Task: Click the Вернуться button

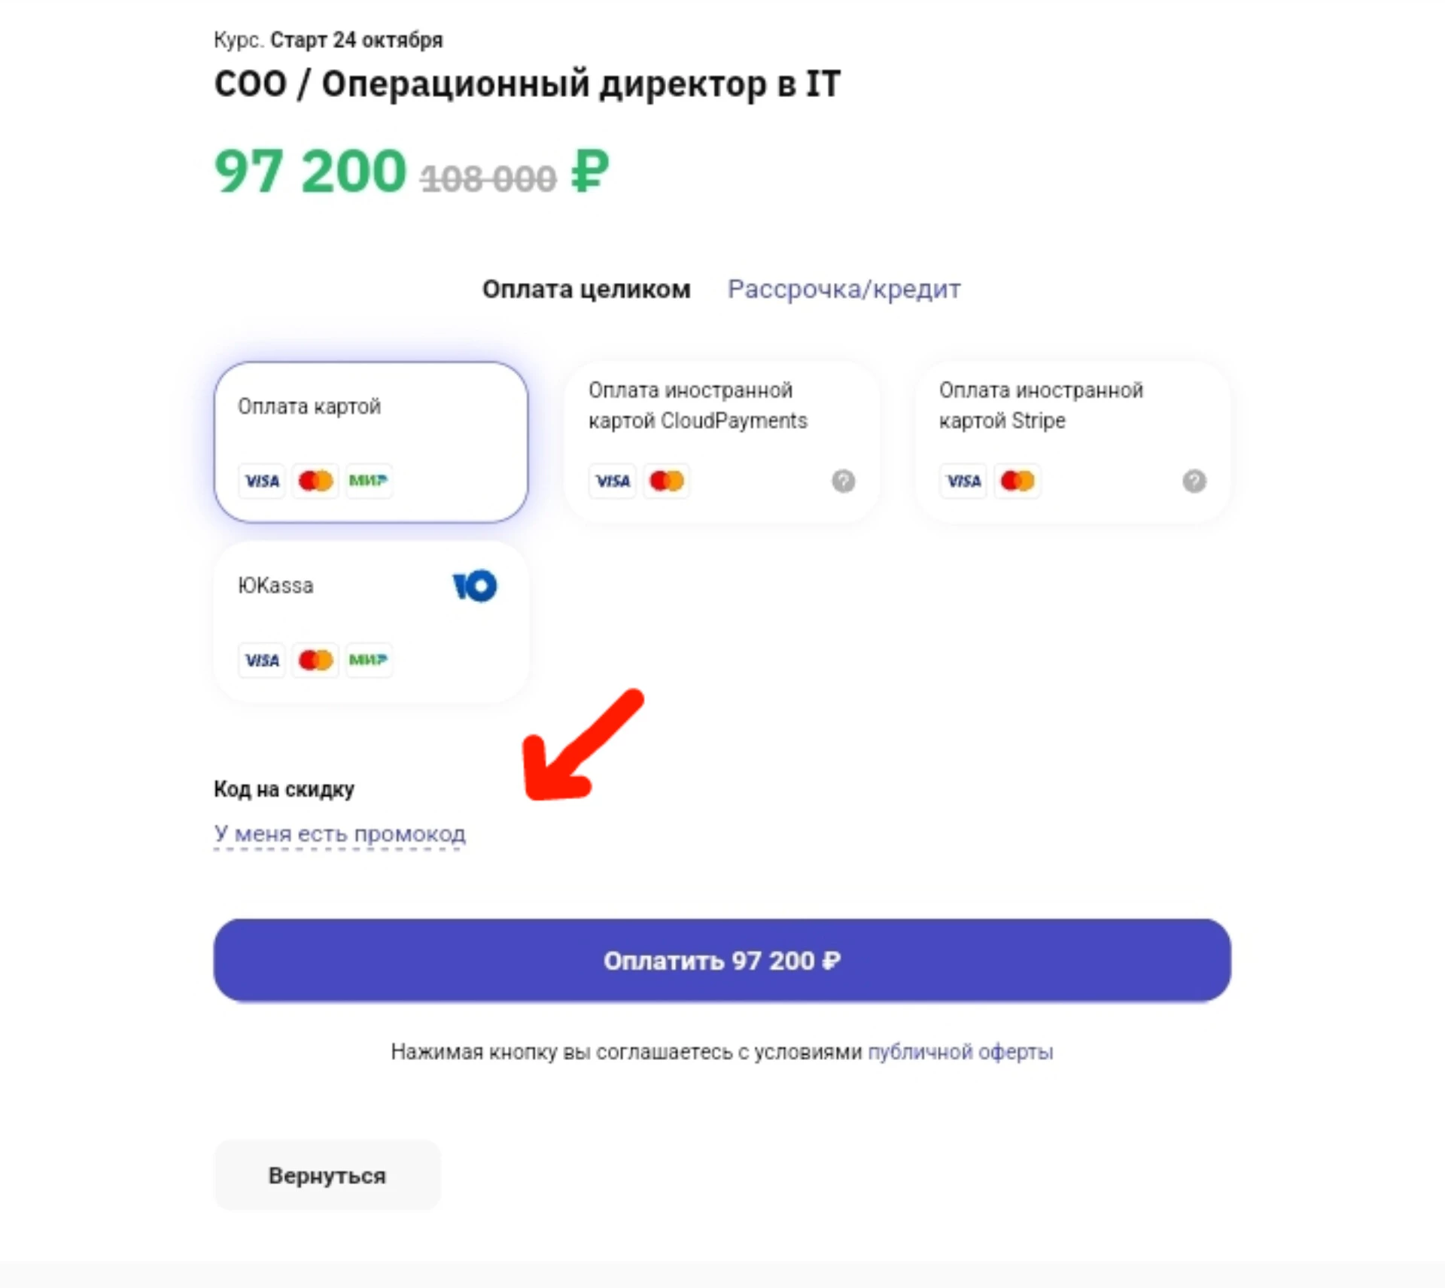Action: click(327, 1175)
